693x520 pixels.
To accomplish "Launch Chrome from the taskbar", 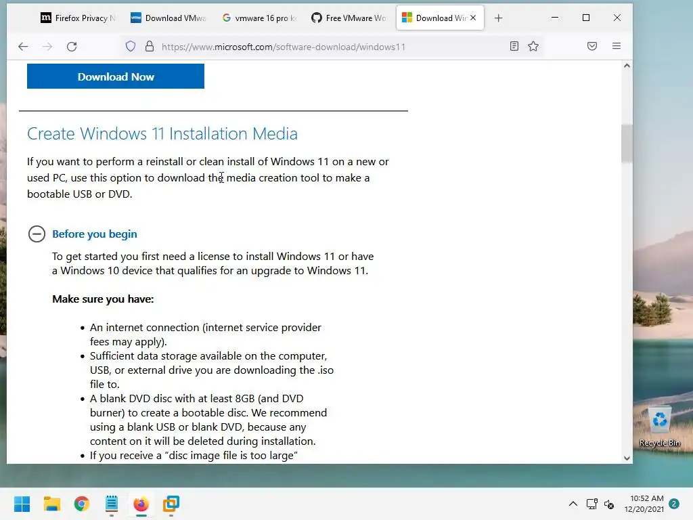I will click(x=82, y=504).
